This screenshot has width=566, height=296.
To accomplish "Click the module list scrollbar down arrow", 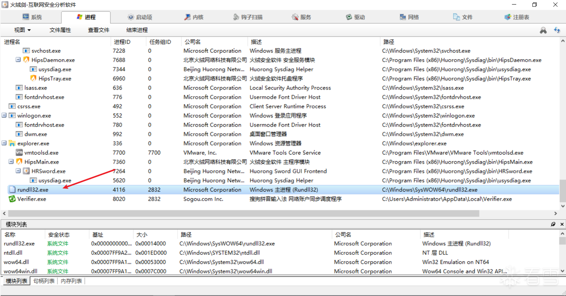I will pos(563,271).
